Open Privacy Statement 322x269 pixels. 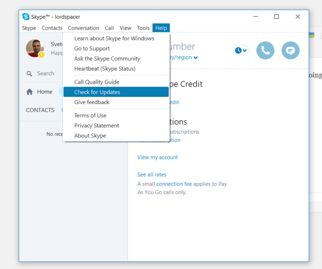click(x=116, y=126)
